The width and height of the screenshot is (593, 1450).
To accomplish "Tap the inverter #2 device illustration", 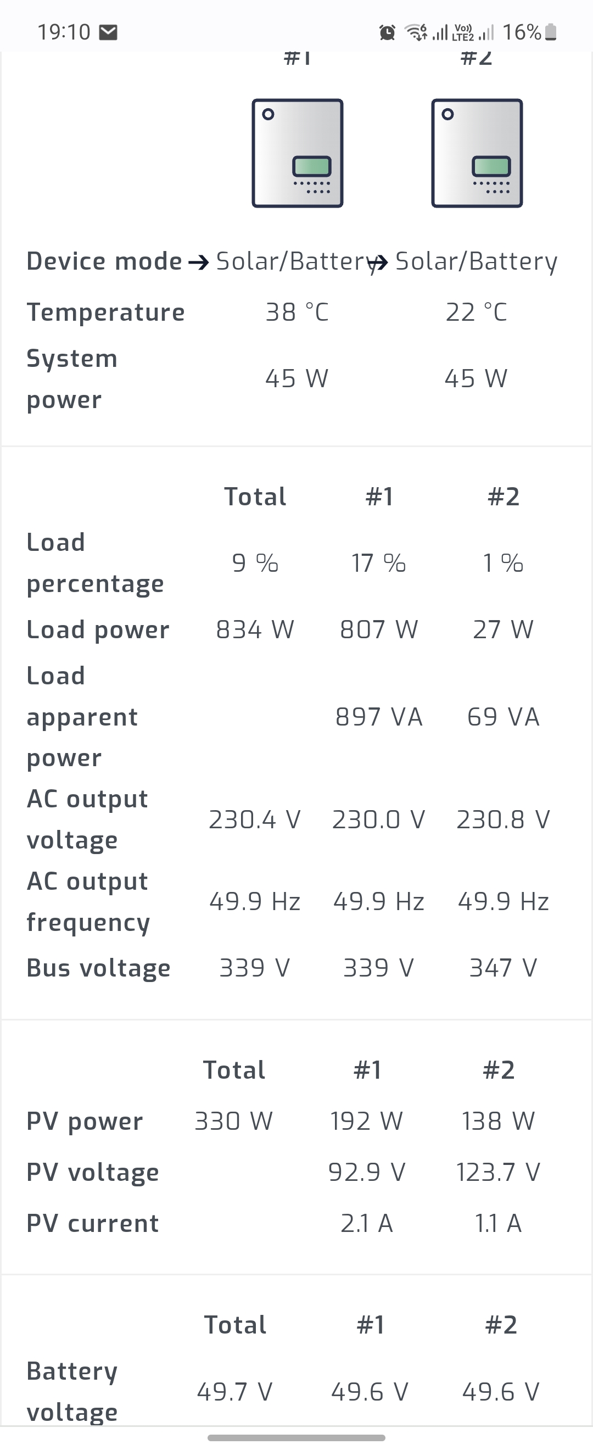I will [477, 153].
